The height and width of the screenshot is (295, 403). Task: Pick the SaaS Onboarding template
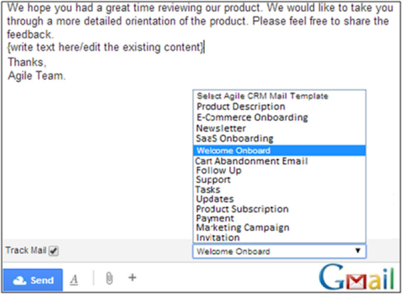(235, 138)
